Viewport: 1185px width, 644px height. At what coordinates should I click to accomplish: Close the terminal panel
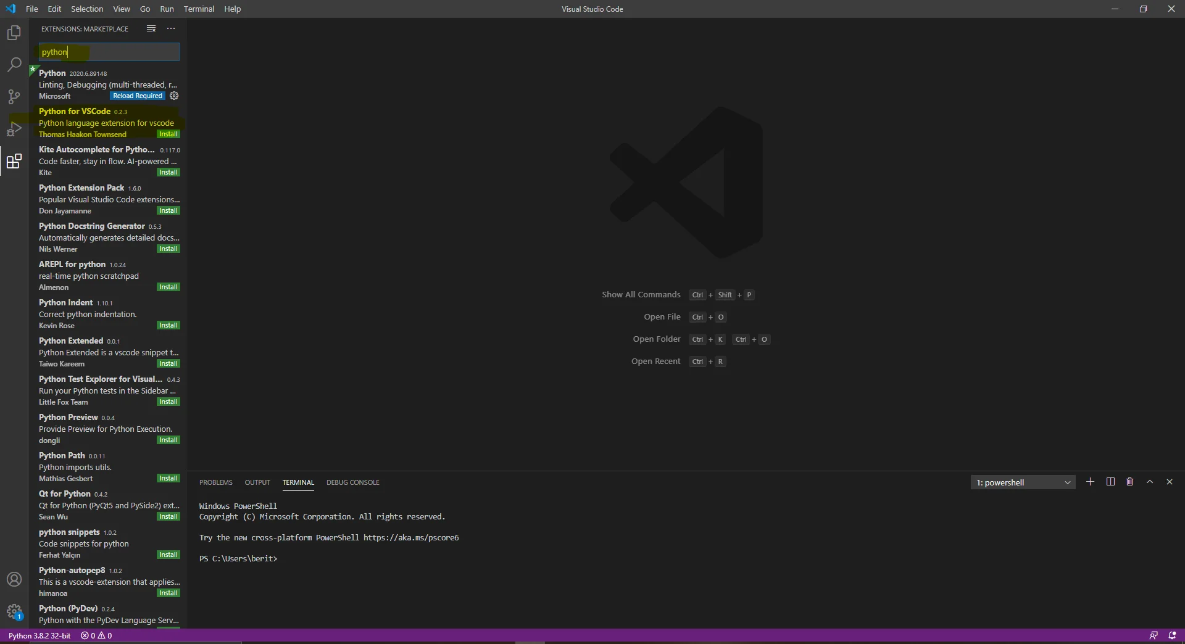point(1170,482)
